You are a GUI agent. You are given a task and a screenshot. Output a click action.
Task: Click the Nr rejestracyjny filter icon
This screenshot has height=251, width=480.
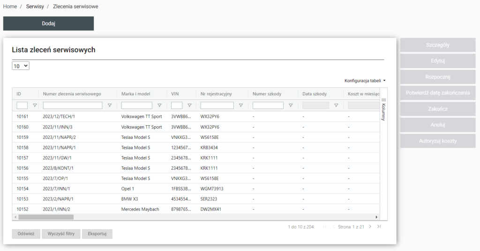(x=241, y=106)
